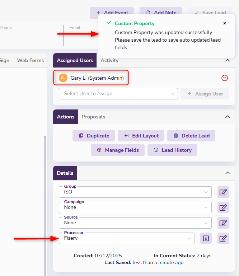Open the Web Forms tab
This screenshot has width=239, height=276.
pyautogui.click(x=31, y=60)
